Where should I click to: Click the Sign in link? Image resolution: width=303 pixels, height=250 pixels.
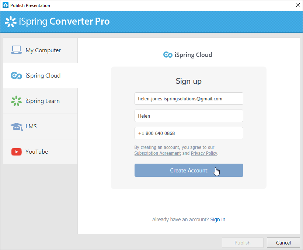218,219
